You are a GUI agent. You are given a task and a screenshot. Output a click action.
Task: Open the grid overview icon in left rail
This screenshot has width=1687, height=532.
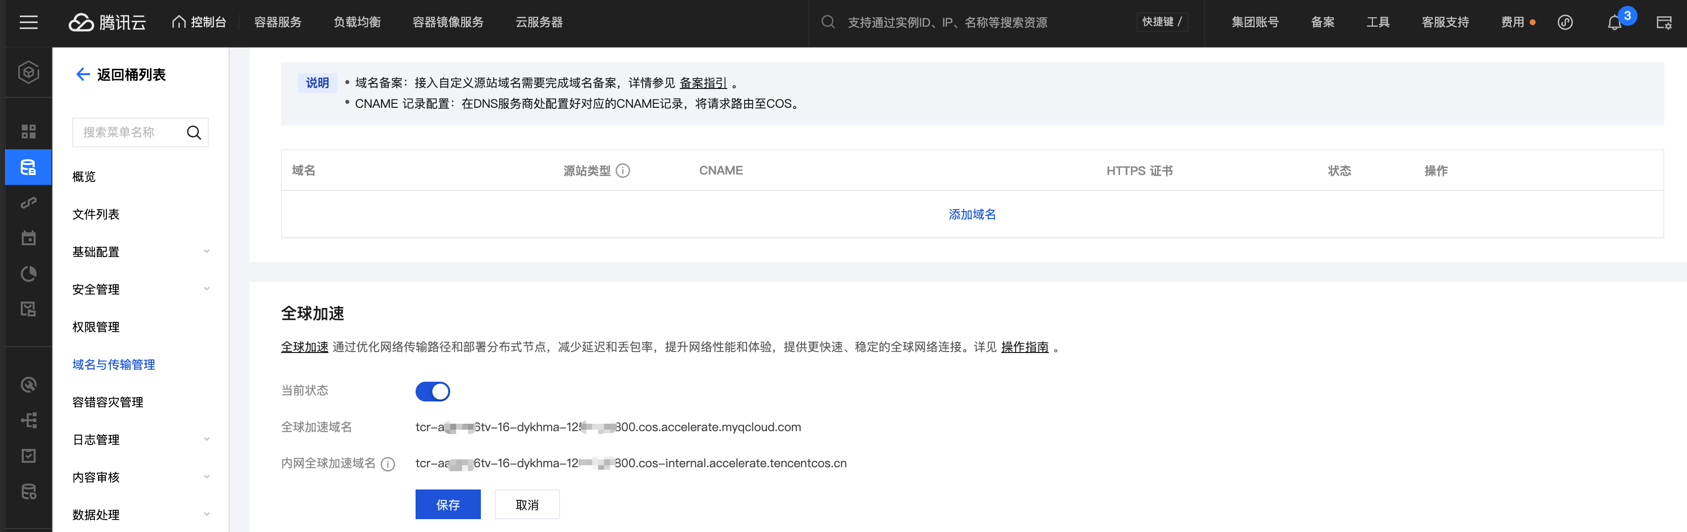tap(28, 132)
